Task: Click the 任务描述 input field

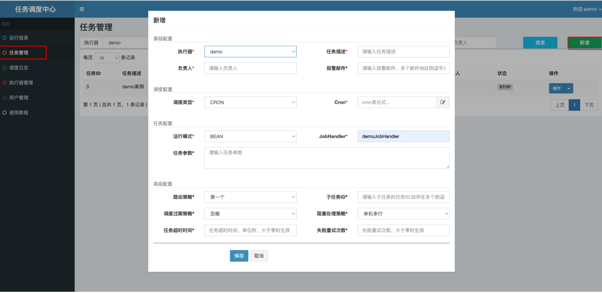Action: (x=403, y=52)
